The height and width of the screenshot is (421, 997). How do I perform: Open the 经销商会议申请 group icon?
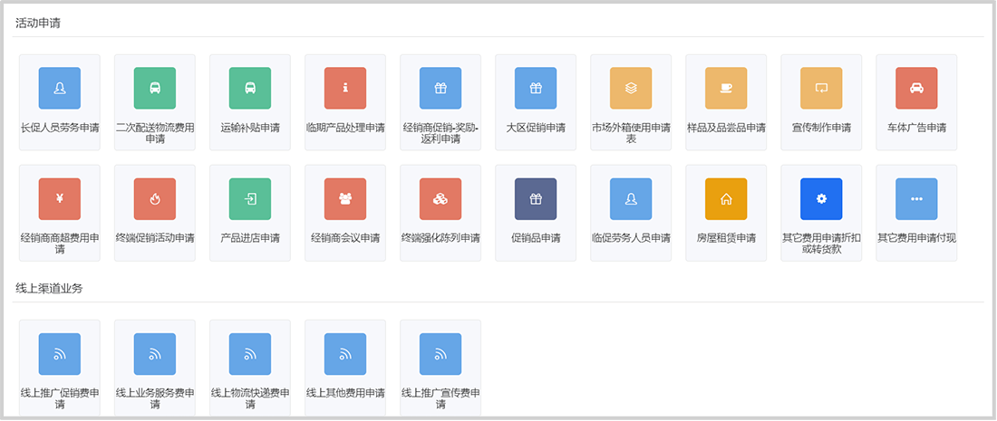[x=345, y=199]
